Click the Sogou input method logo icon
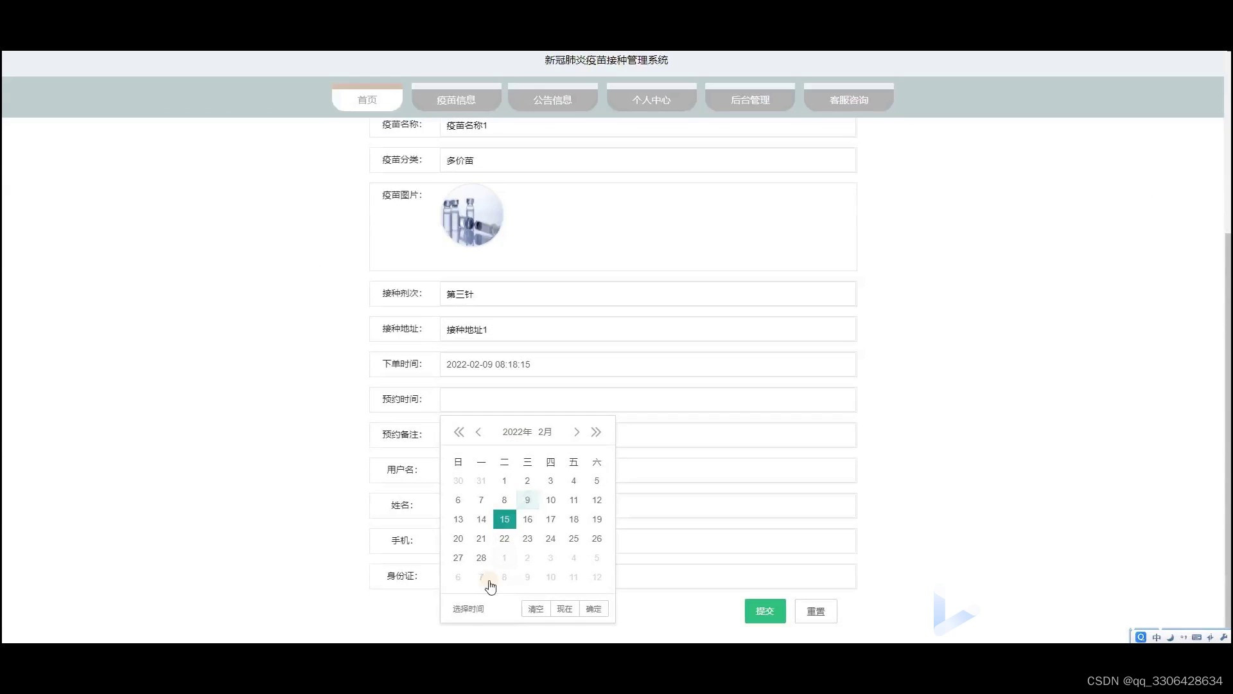Image resolution: width=1233 pixels, height=694 pixels. pyautogui.click(x=1141, y=637)
